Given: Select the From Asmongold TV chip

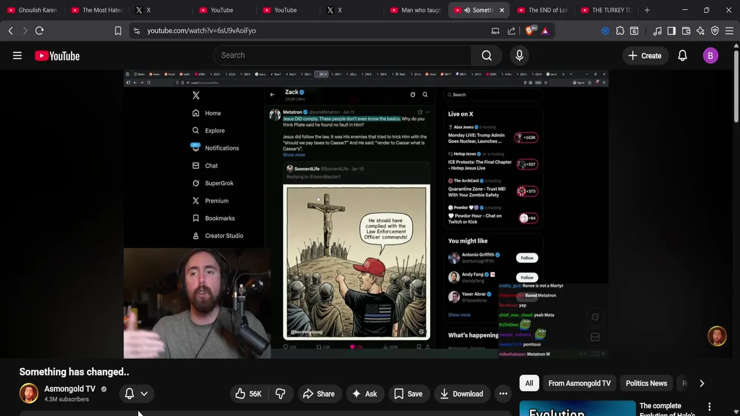Looking at the screenshot, I should [579, 383].
